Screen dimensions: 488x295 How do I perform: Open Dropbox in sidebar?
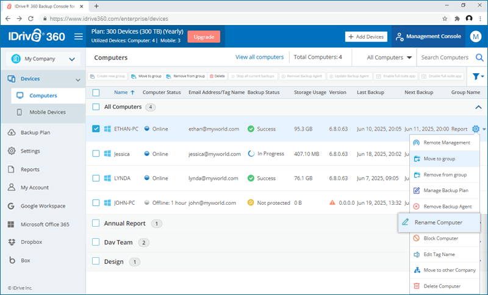pyautogui.click(x=32, y=242)
